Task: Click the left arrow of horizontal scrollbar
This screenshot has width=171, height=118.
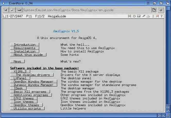Action: click(x=159, y=115)
